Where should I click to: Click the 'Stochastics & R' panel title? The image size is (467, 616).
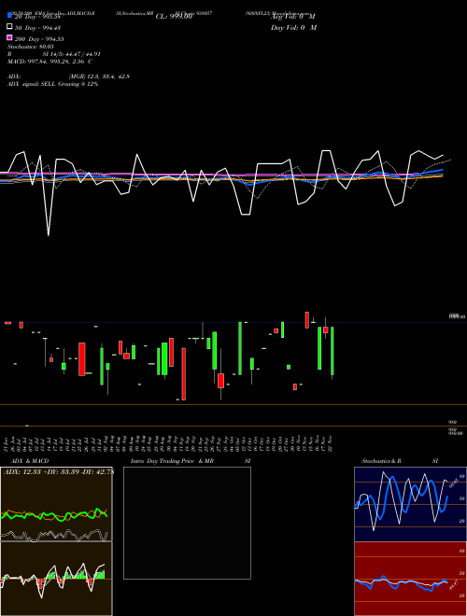[381, 461]
